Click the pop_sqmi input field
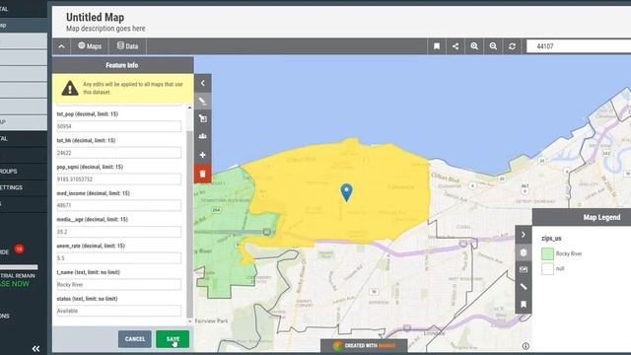Viewport: 631px width, 355px height. (x=119, y=179)
